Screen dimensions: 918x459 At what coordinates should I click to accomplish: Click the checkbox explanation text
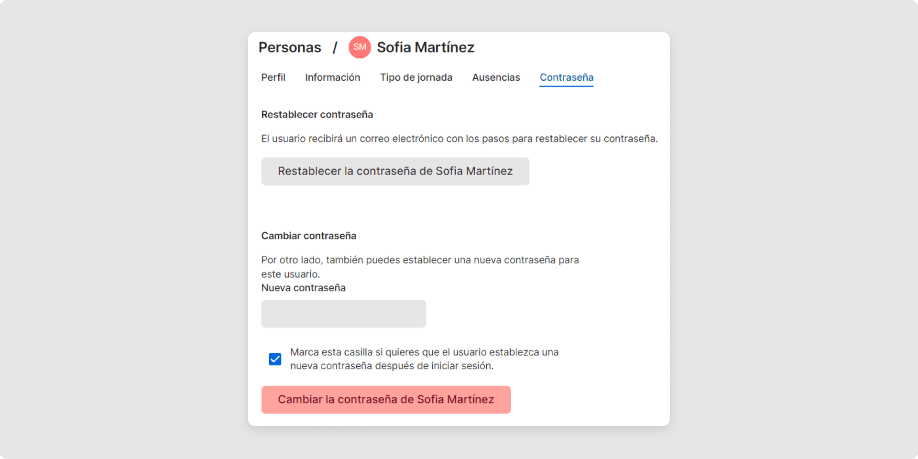424,359
